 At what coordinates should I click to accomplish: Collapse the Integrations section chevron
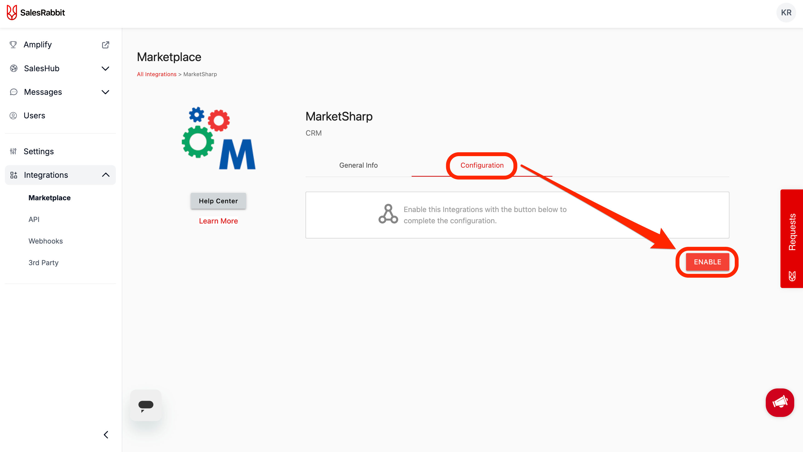click(105, 175)
